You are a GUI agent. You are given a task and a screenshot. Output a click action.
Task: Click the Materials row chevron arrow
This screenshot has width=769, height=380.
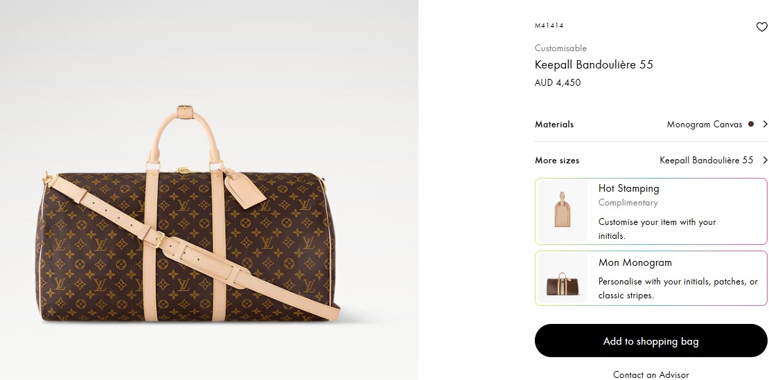click(x=765, y=125)
